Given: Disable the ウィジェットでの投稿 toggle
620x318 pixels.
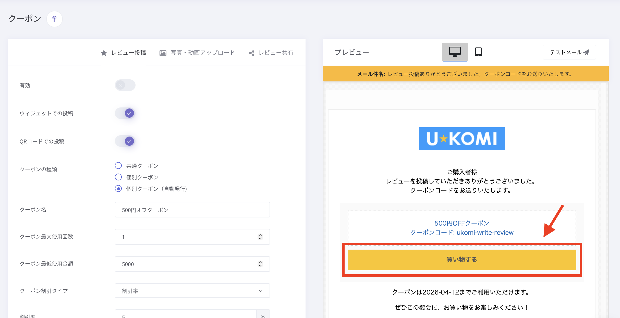Looking at the screenshot, I should (x=125, y=113).
